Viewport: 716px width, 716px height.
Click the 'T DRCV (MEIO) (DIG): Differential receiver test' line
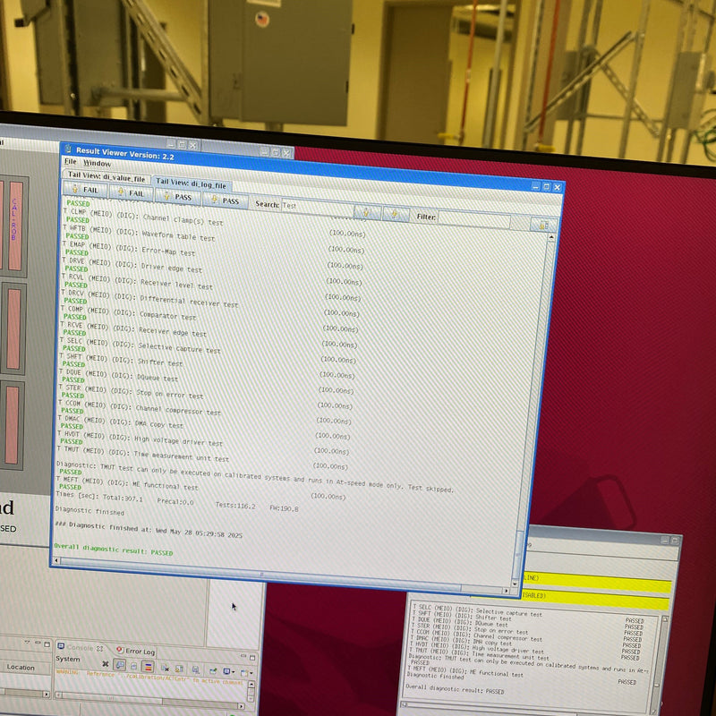[149, 299]
